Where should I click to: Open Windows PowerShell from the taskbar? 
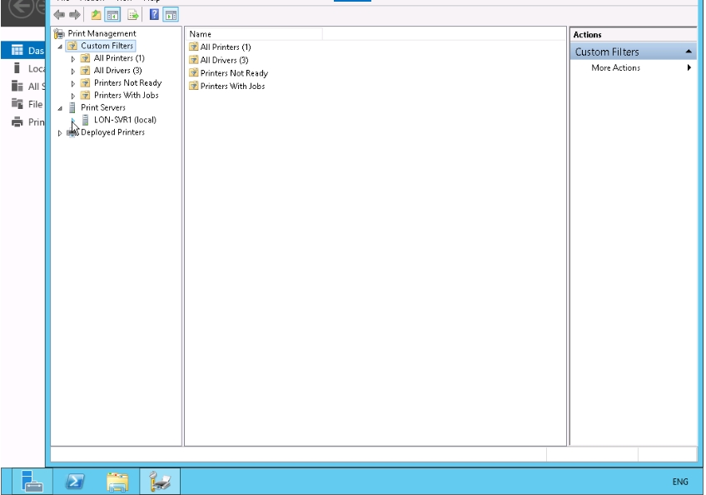click(75, 481)
